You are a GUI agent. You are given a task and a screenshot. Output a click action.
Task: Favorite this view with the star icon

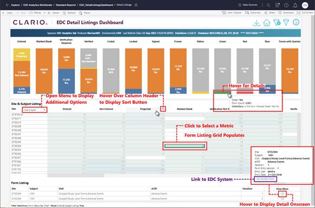136,5
